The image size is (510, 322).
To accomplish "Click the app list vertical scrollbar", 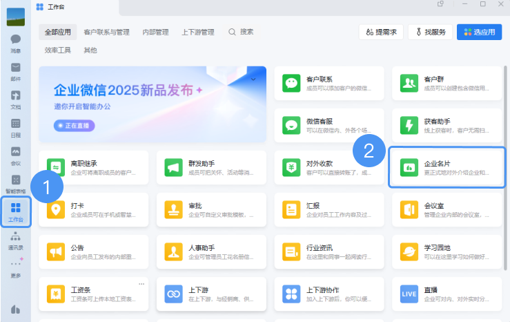I will pyautogui.click(x=505, y=168).
